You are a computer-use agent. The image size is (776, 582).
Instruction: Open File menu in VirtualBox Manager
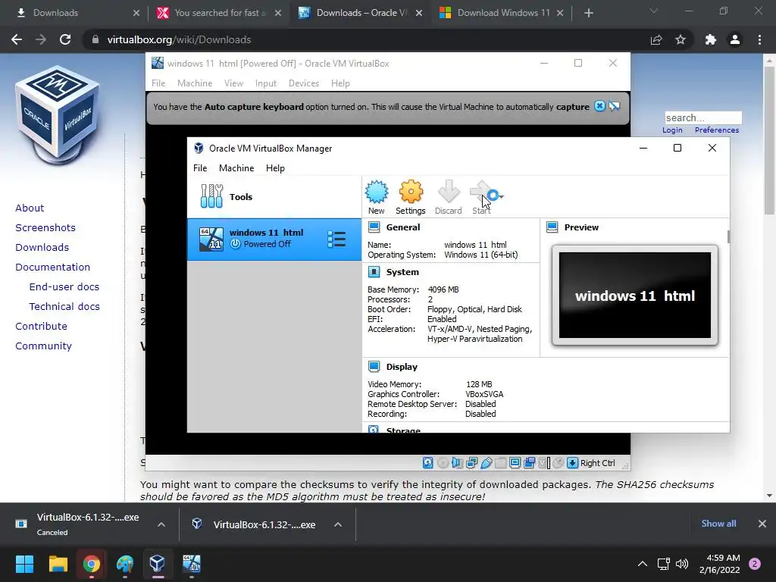[200, 167]
